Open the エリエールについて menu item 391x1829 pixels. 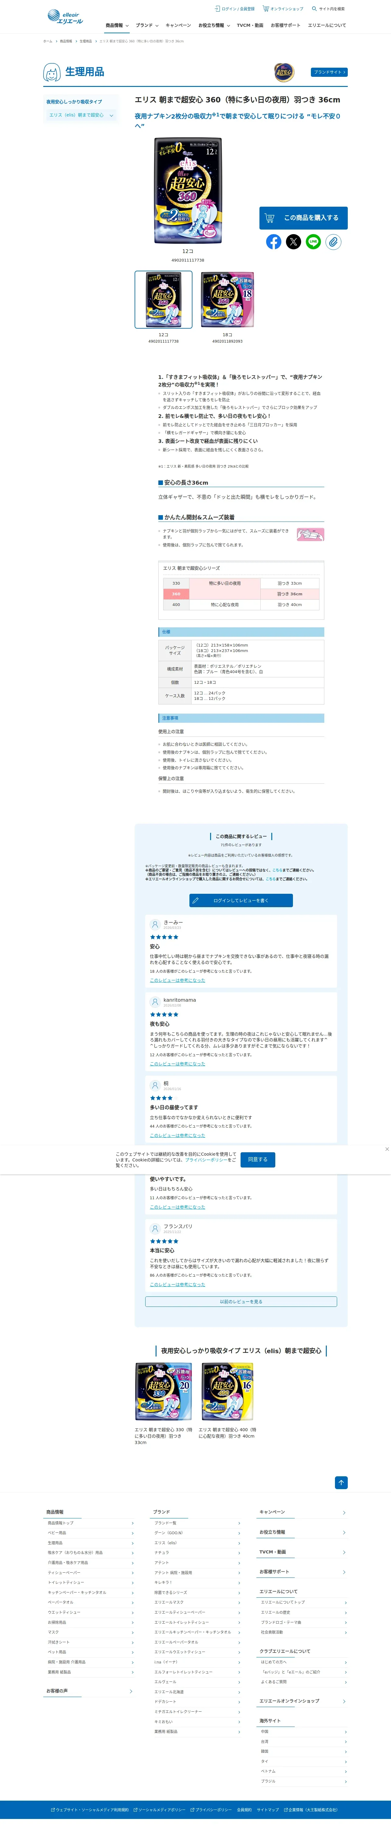pyautogui.click(x=327, y=26)
